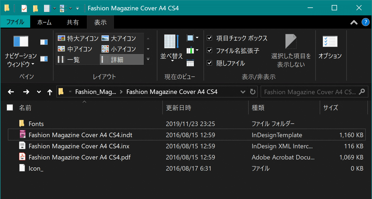Choose 中アイコン layout
Screen dimensions: 372x199
(x=78, y=49)
